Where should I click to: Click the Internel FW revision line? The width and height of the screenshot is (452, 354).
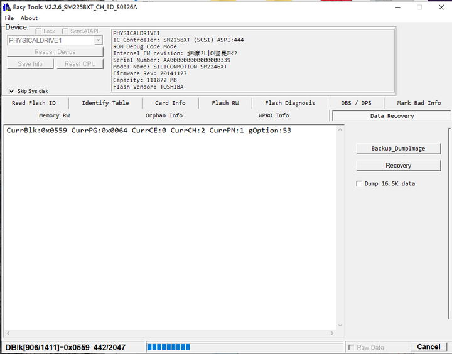point(175,53)
